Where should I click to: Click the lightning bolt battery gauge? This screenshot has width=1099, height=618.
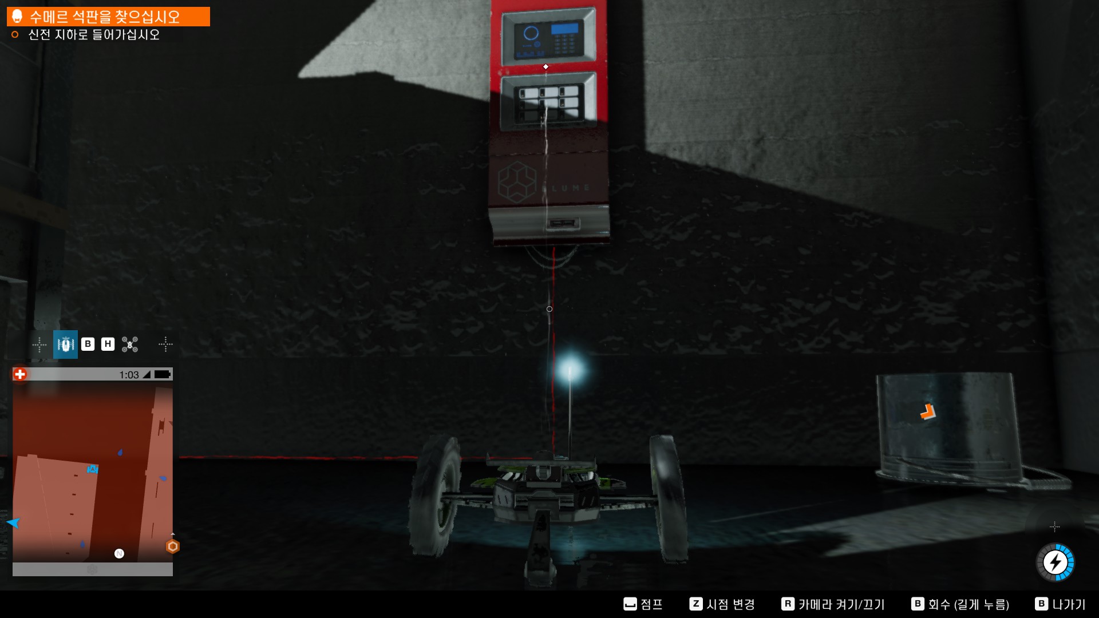[1055, 562]
